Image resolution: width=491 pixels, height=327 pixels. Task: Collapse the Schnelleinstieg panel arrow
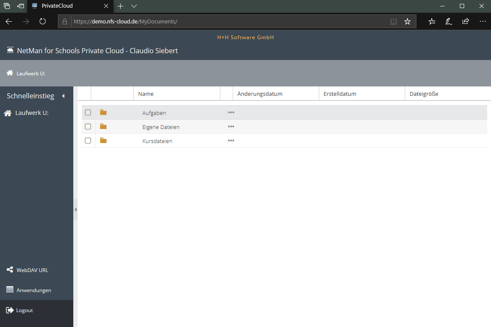64,96
